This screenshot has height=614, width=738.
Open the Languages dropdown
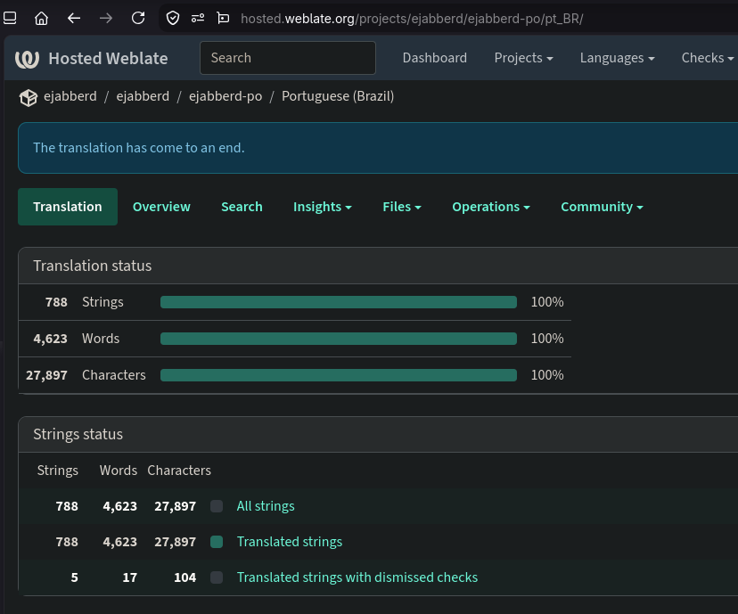tap(617, 58)
